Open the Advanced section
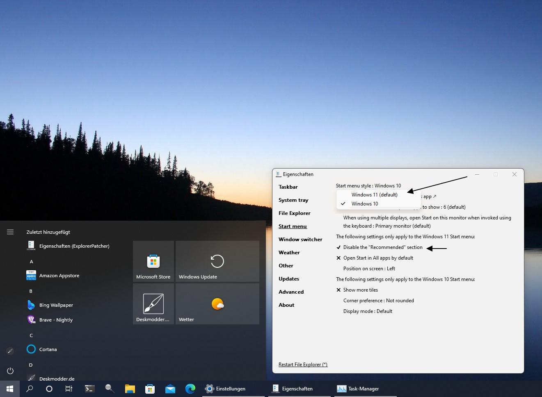The image size is (542, 397). (291, 292)
